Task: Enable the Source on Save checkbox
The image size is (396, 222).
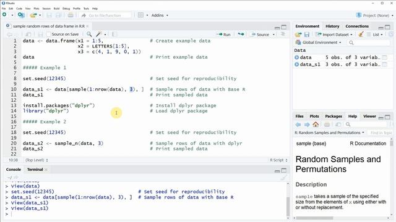Action: point(48,34)
